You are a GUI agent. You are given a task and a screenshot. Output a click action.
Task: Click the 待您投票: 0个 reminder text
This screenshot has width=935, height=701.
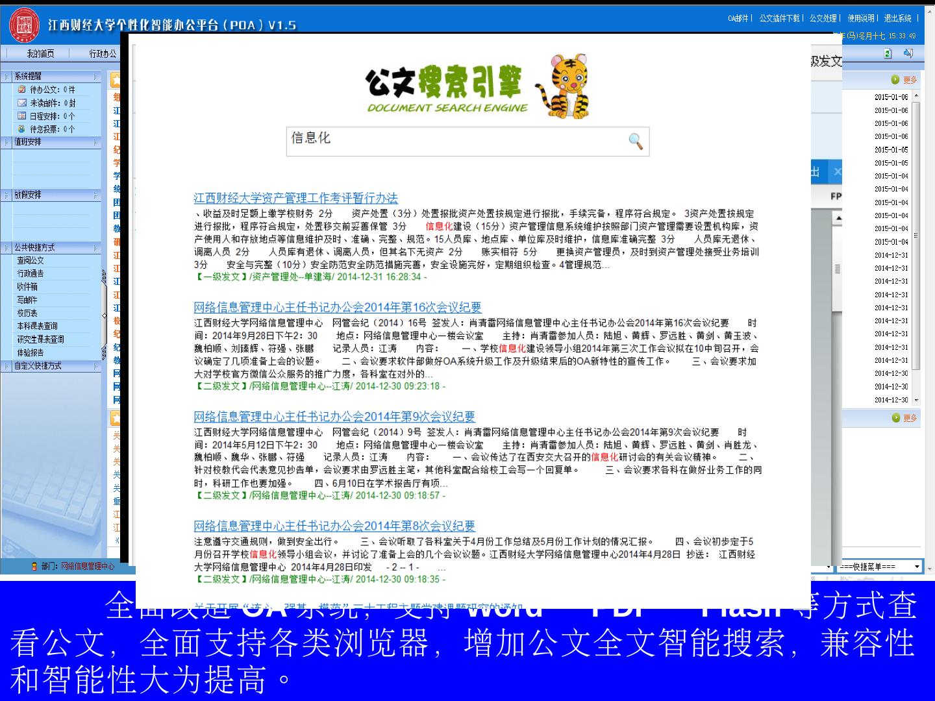click(x=52, y=129)
